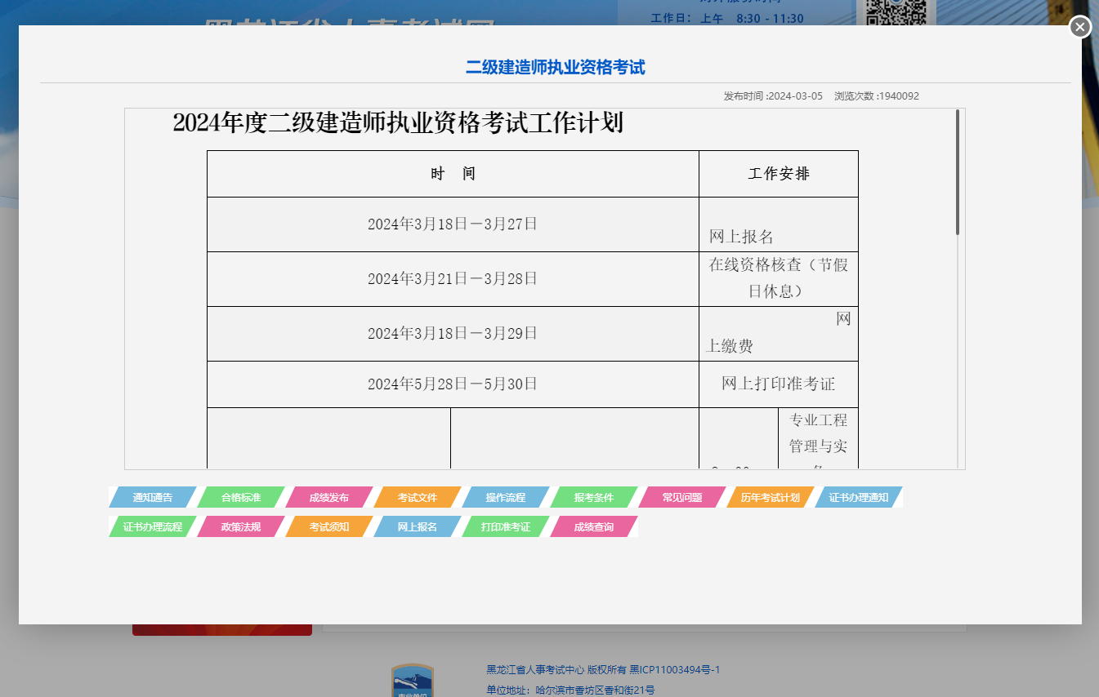View the 证书办理通知 tag

click(x=858, y=497)
